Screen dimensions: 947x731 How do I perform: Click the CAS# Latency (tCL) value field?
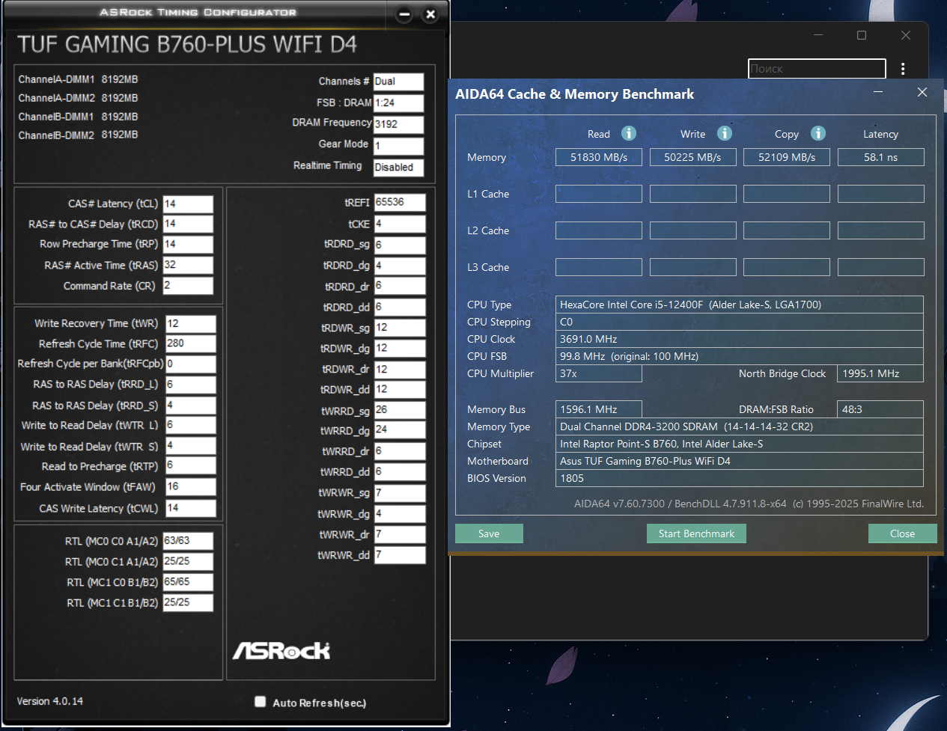pos(188,204)
